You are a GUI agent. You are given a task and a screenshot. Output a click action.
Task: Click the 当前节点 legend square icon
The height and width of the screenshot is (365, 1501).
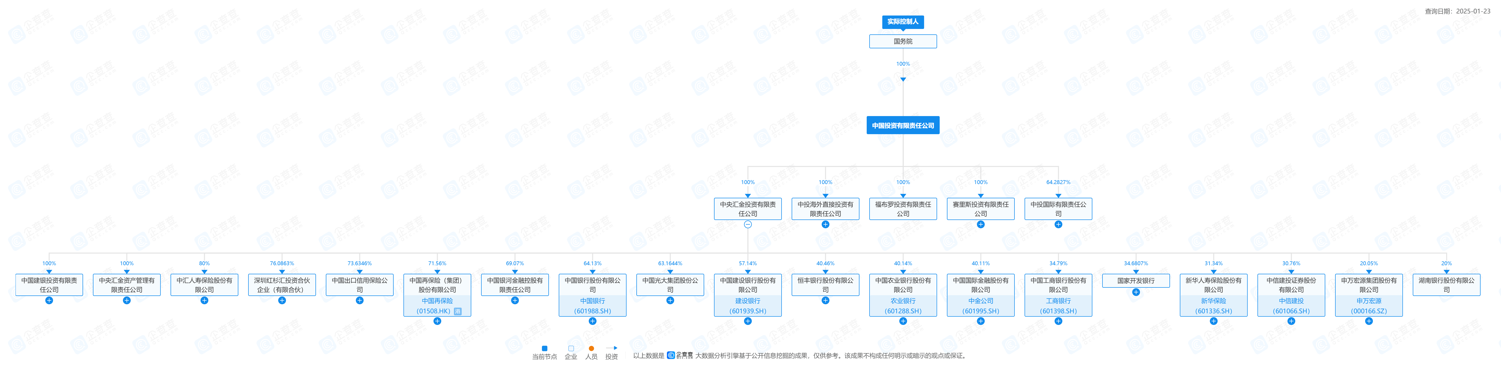544,349
